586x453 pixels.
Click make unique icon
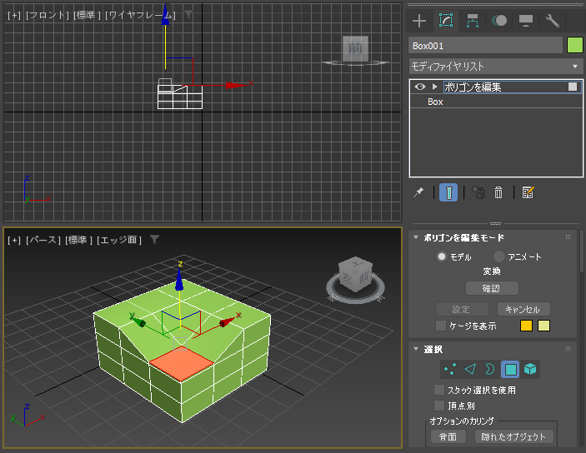pos(478,192)
